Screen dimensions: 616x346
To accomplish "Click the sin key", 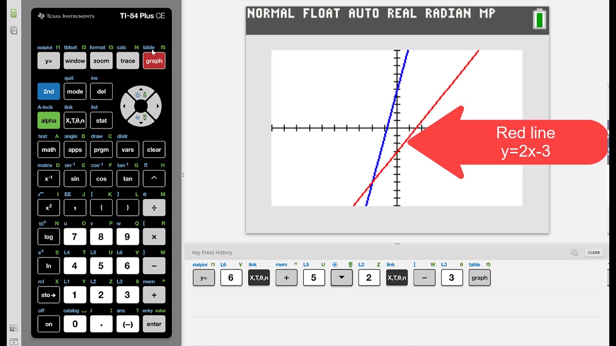I will pyautogui.click(x=75, y=179).
